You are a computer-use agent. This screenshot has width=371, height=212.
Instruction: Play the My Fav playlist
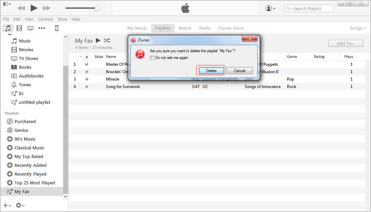(x=98, y=40)
